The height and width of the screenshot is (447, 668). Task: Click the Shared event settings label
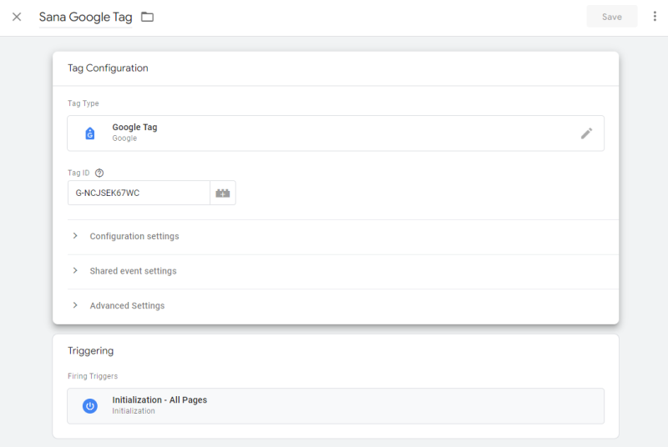click(133, 271)
